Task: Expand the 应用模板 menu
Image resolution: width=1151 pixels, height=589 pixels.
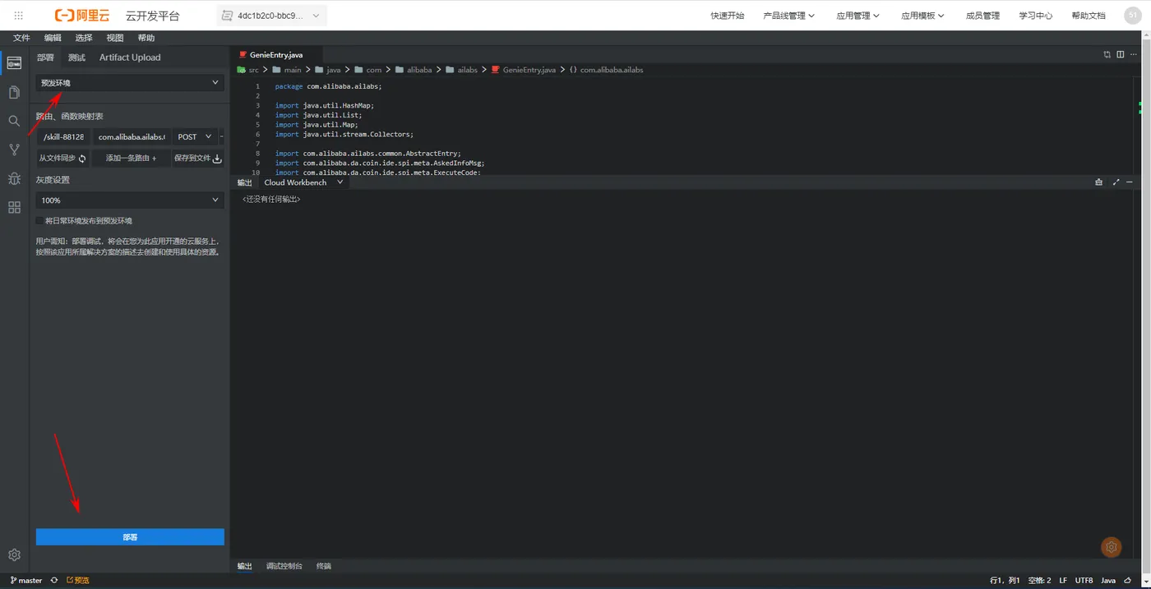Action: pyautogui.click(x=922, y=16)
